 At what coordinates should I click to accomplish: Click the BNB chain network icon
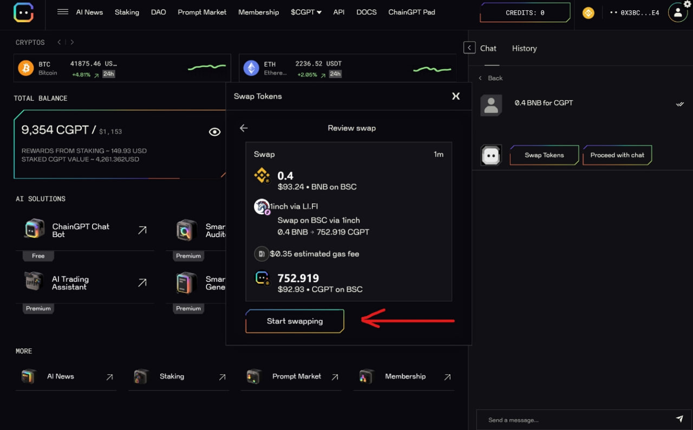coord(588,12)
